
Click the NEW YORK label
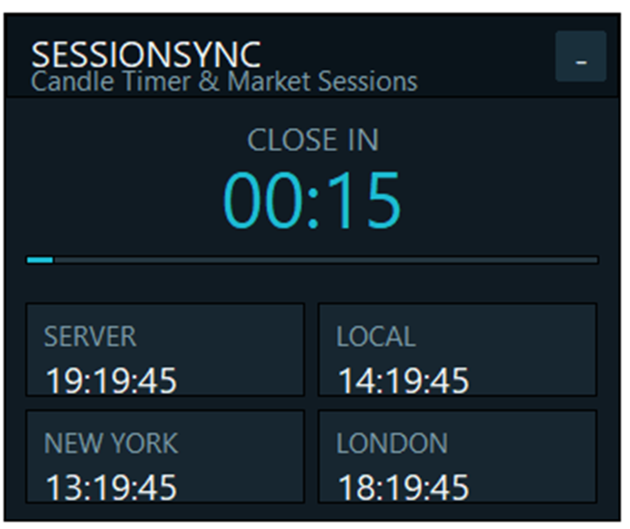pos(111,443)
